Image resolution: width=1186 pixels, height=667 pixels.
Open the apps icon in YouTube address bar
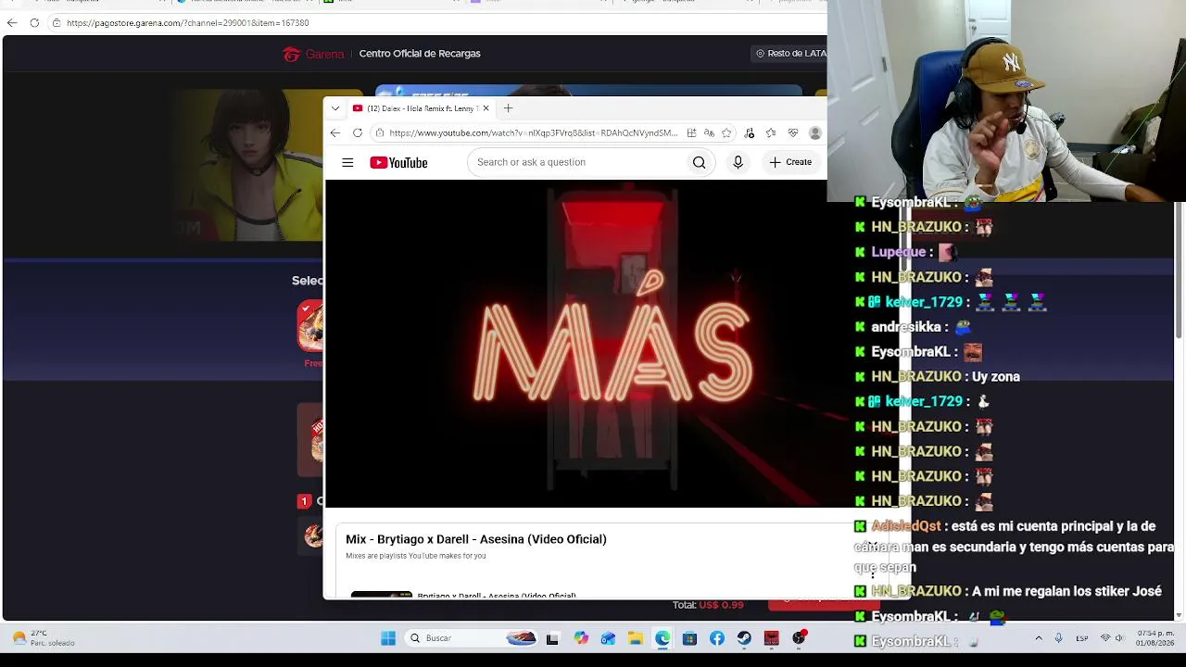[x=691, y=133]
